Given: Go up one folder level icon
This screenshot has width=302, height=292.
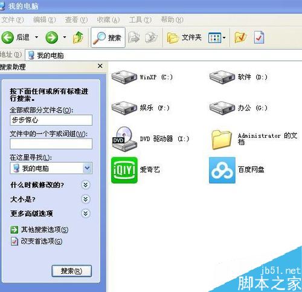Looking at the screenshot, I should click(78, 37).
